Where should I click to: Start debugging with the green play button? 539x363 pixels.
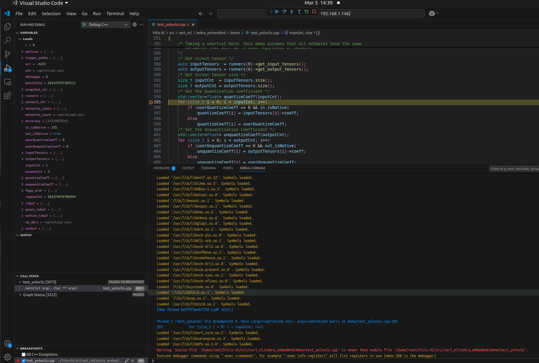tap(84, 24)
